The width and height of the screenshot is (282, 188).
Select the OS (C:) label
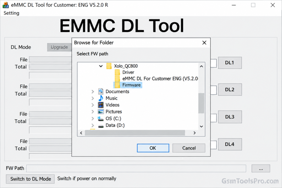[x=113, y=118]
